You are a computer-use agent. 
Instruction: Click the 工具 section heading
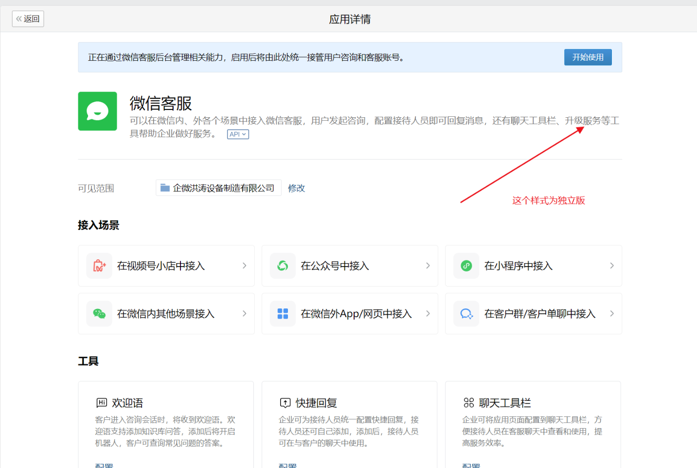click(x=88, y=361)
